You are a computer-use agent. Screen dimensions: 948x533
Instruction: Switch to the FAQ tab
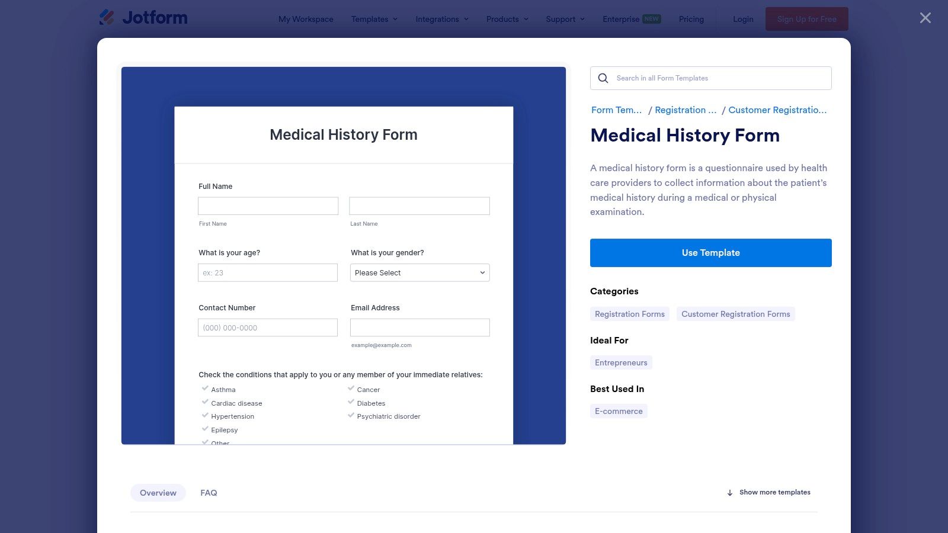coord(209,492)
